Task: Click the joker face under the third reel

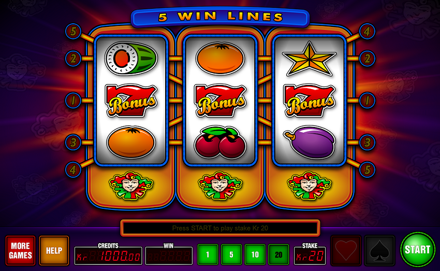Action: (x=309, y=186)
